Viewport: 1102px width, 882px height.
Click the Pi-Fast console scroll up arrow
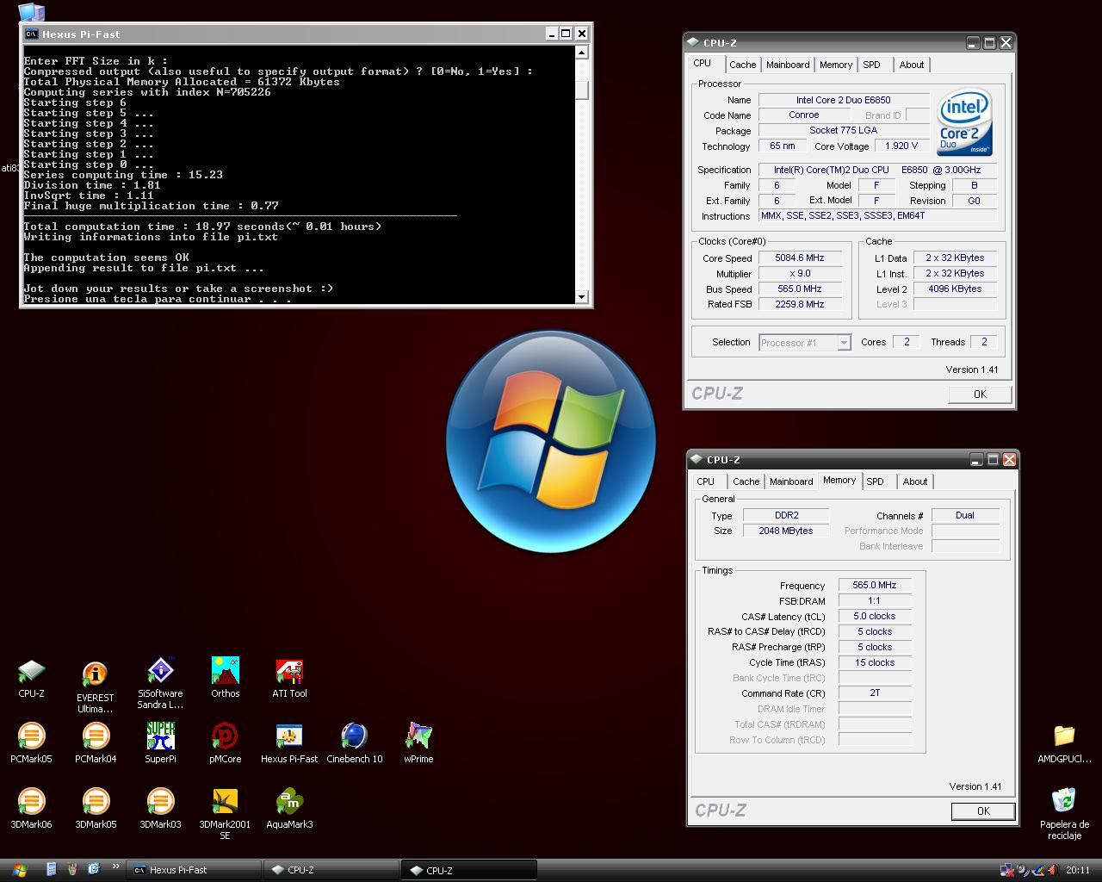click(582, 53)
